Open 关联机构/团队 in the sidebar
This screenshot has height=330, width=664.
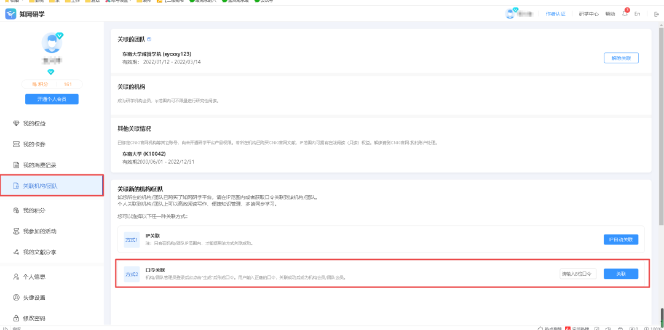pos(52,186)
